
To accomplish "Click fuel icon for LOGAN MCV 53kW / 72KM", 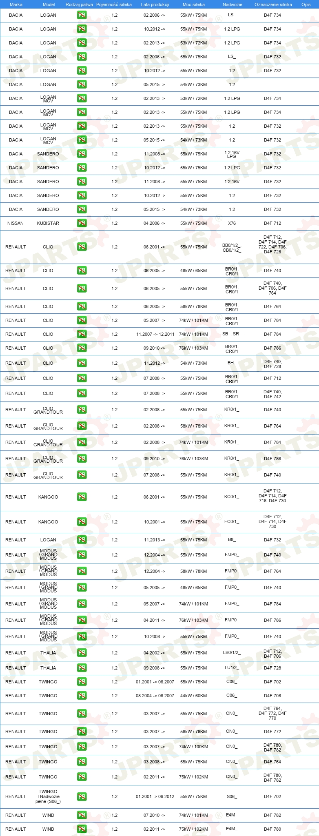I will point(82,98).
